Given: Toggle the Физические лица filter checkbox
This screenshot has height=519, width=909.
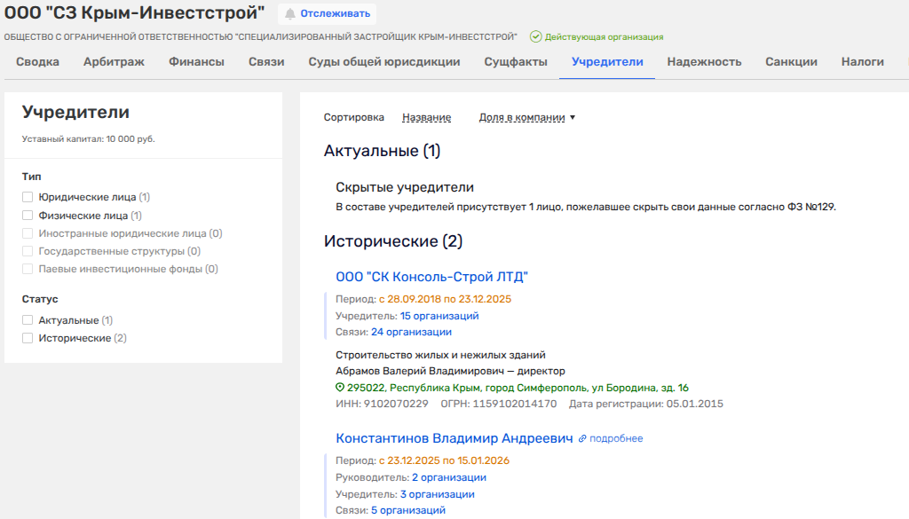Looking at the screenshot, I should 28,215.
